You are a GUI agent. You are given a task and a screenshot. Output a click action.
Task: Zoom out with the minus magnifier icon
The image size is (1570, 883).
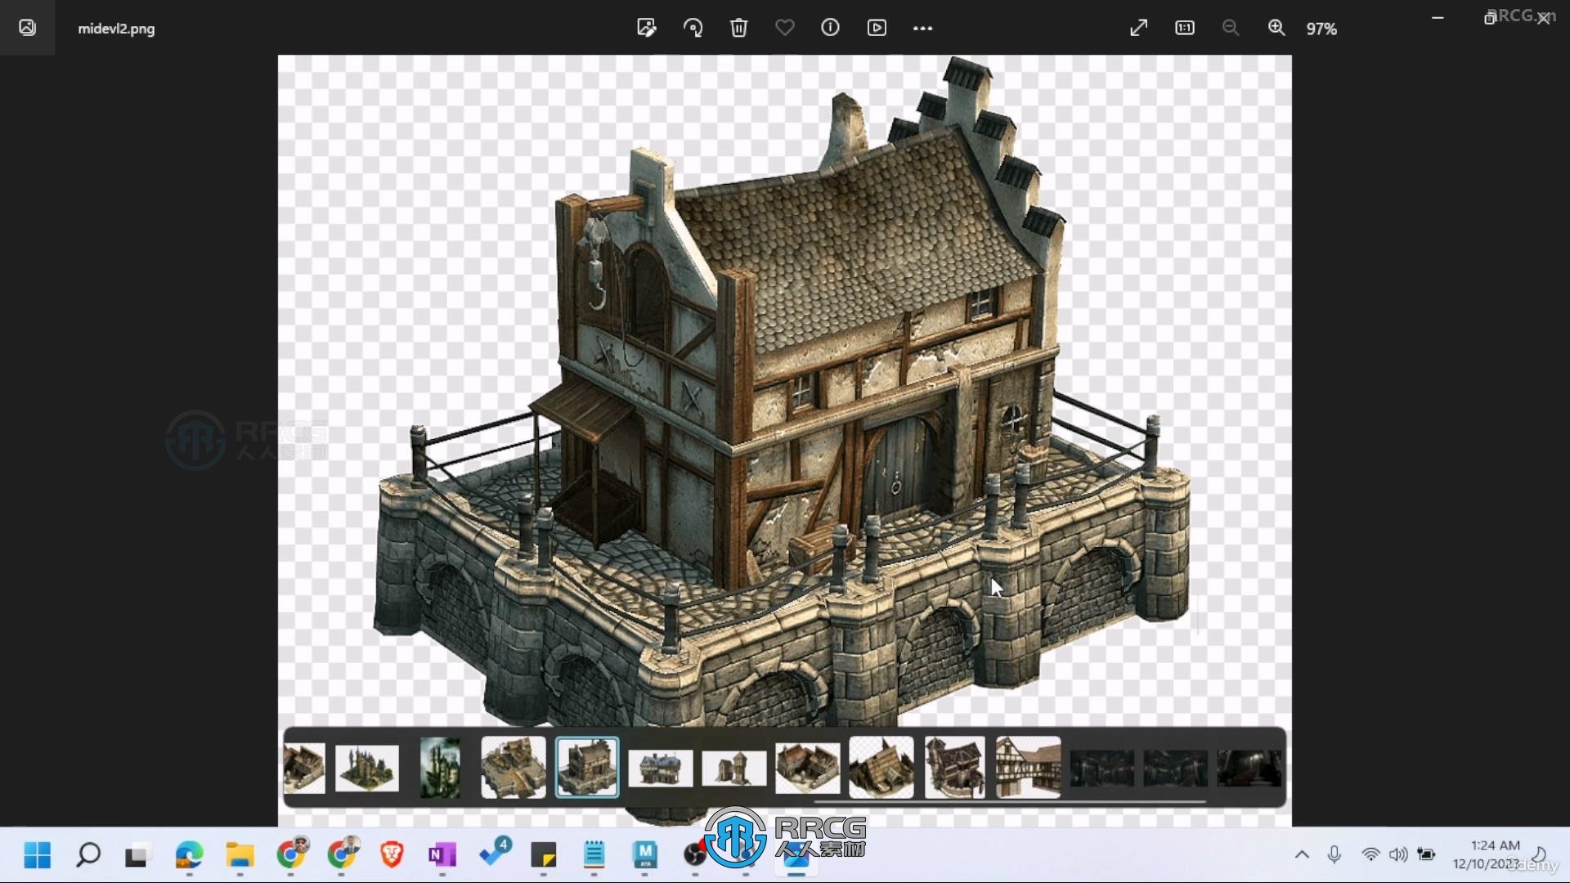coord(1230,28)
